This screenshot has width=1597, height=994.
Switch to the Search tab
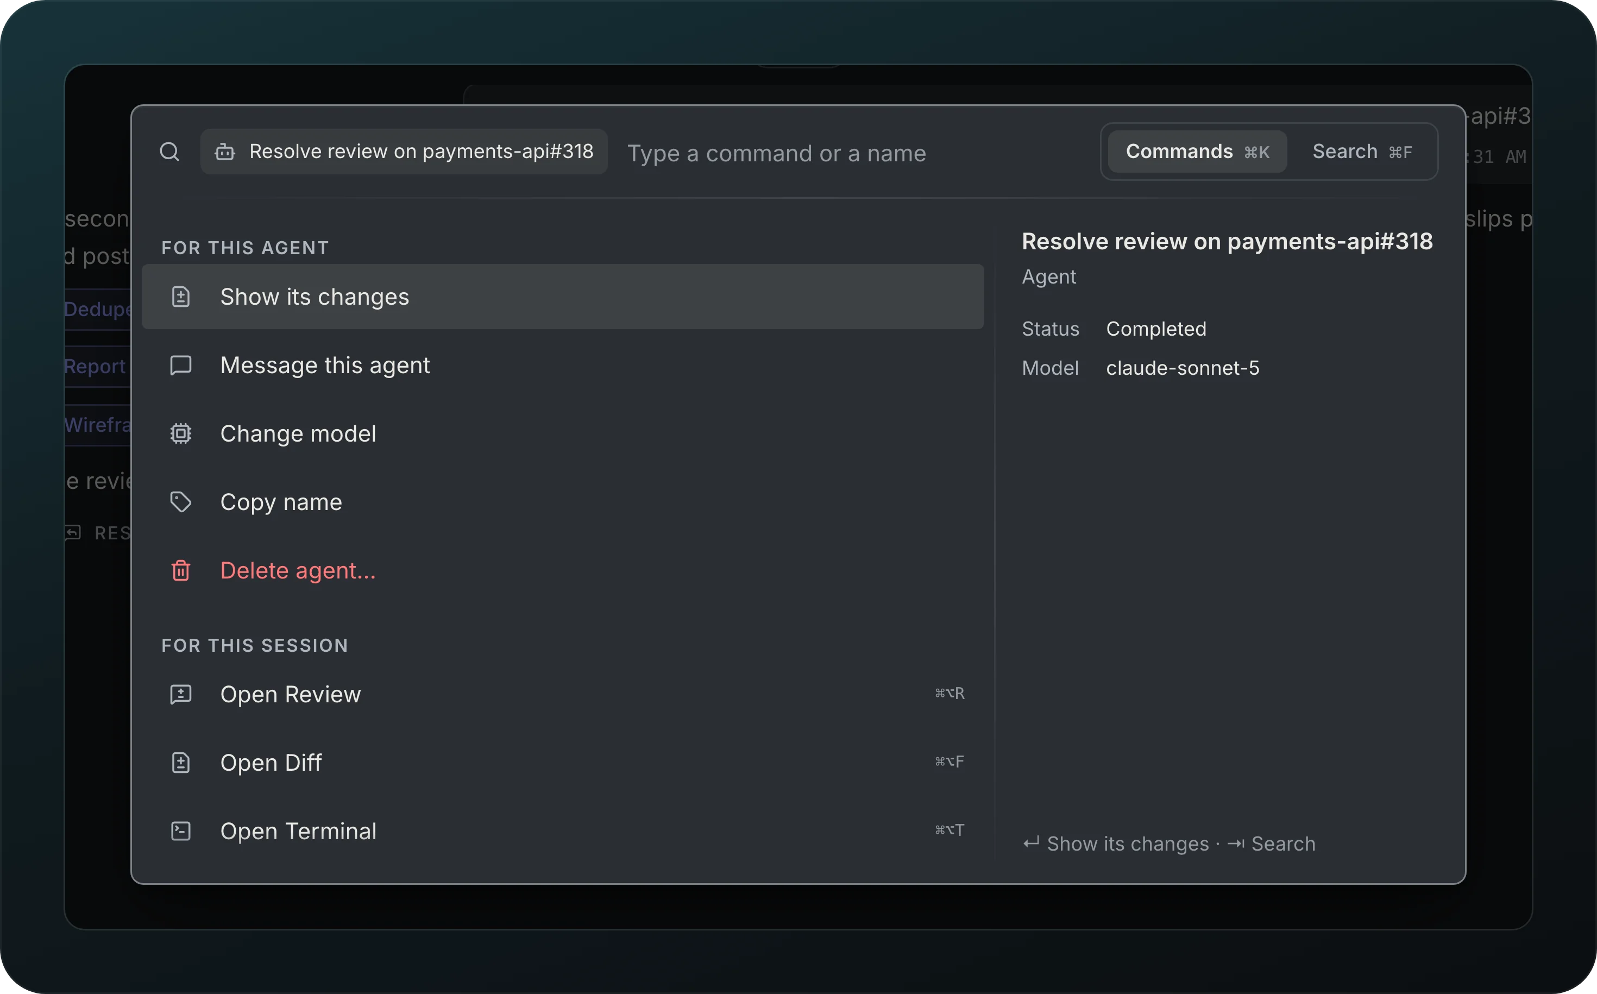1362,152
